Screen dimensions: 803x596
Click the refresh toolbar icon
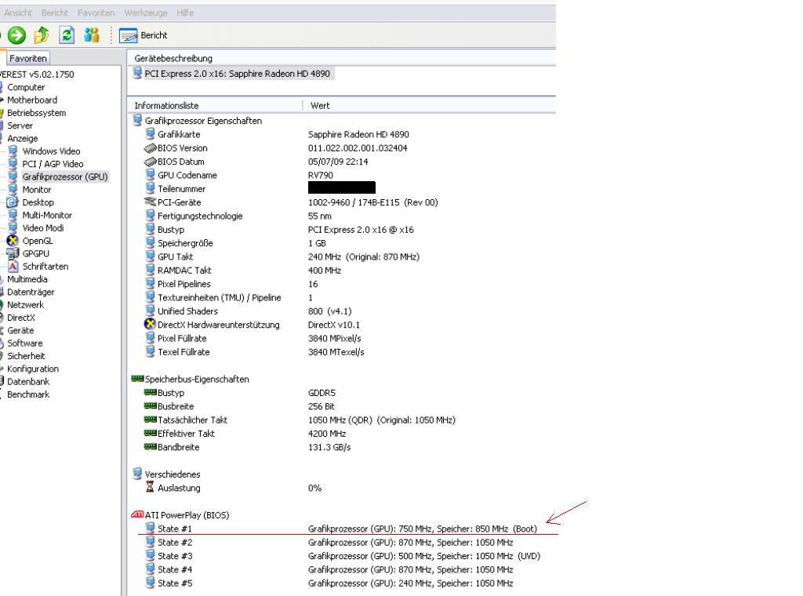(x=67, y=35)
